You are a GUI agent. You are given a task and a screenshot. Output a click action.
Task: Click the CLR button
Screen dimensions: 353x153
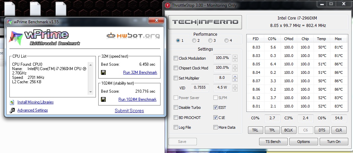(339, 130)
